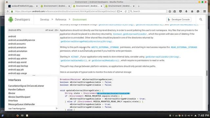Open android.app.backup package
The height and width of the screenshot is (118, 210).
18,66
